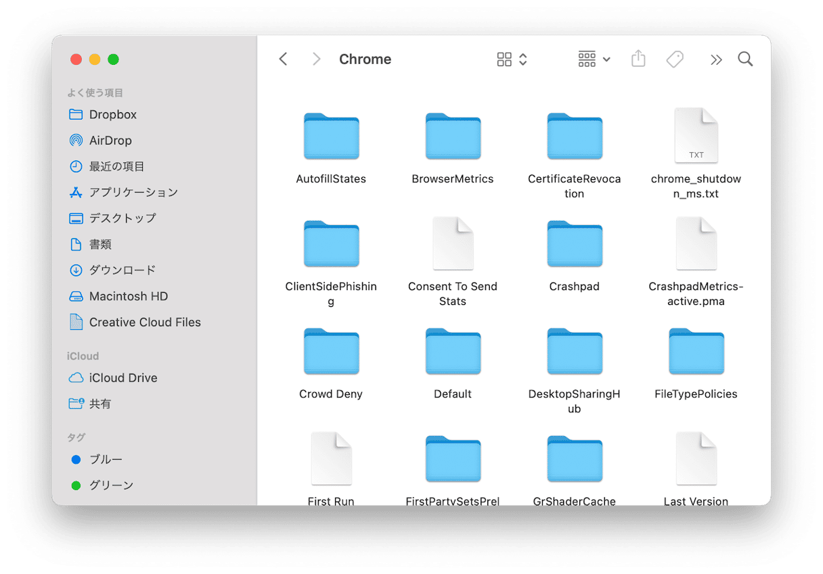Click the CertificateRevocation name label

point(575,187)
